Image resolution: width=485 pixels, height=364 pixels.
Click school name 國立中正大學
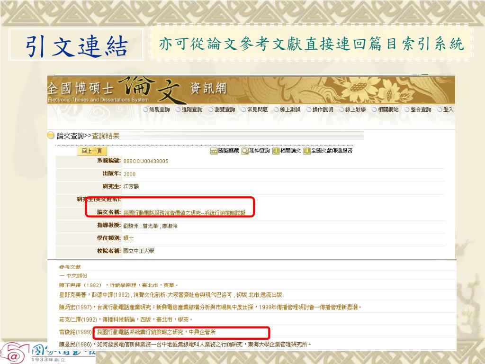(139, 251)
